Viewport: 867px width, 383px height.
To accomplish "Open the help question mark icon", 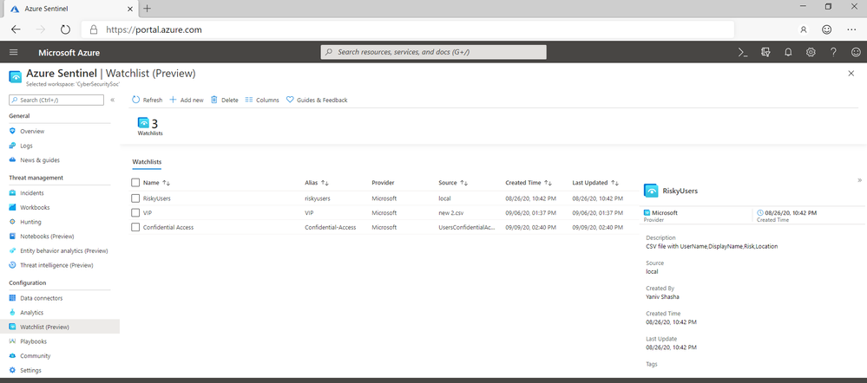I will pyautogui.click(x=833, y=53).
